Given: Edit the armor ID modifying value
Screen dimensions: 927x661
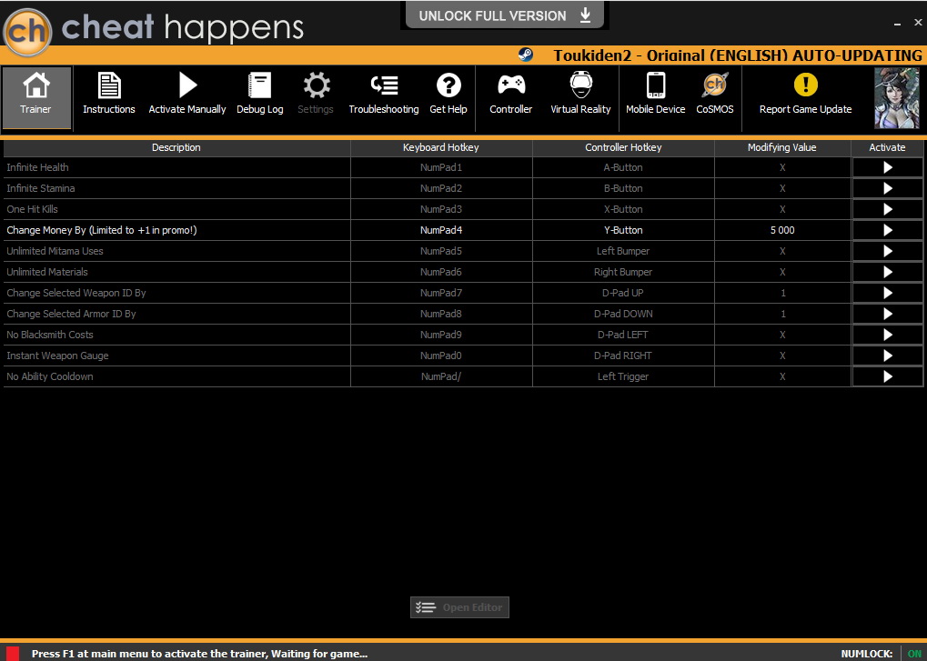Looking at the screenshot, I should coord(782,315).
